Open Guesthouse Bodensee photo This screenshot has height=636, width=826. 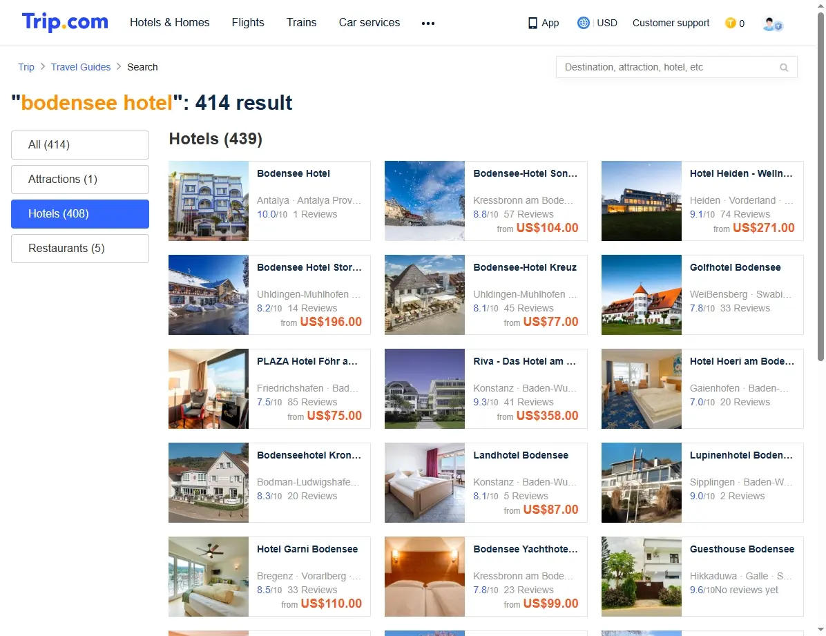click(x=641, y=576)
